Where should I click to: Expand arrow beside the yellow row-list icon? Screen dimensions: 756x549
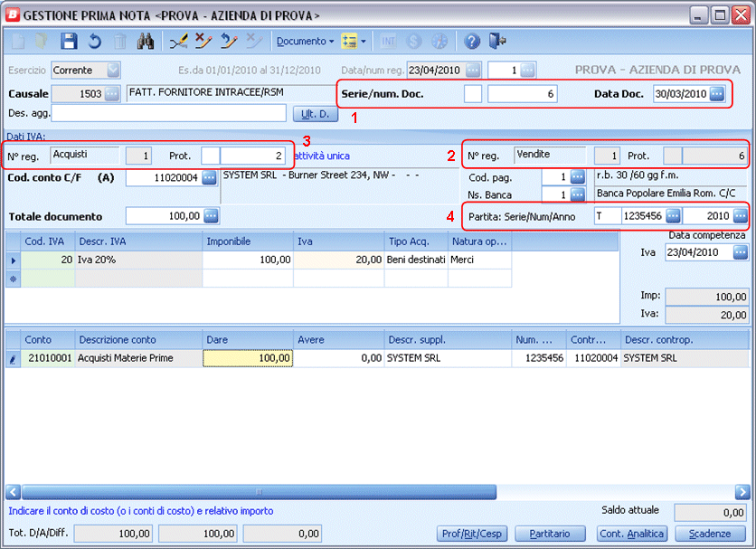[x=364, y=42]
